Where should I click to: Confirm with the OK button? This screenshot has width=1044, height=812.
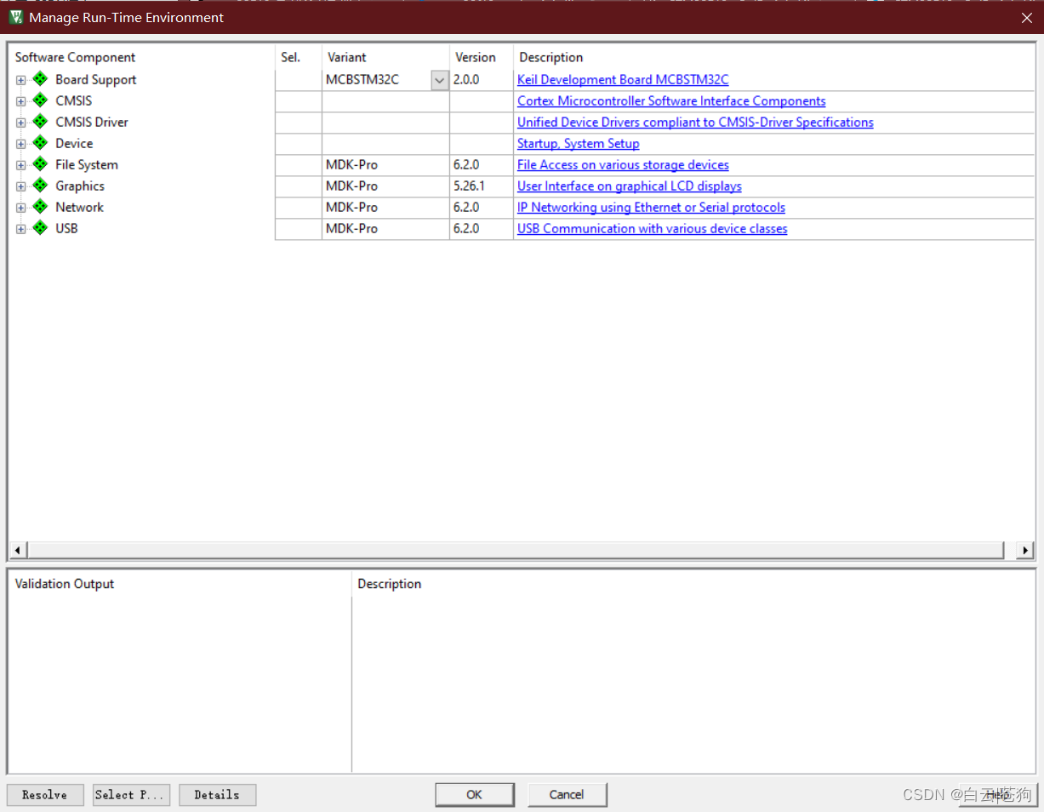[x=475, y=795]
